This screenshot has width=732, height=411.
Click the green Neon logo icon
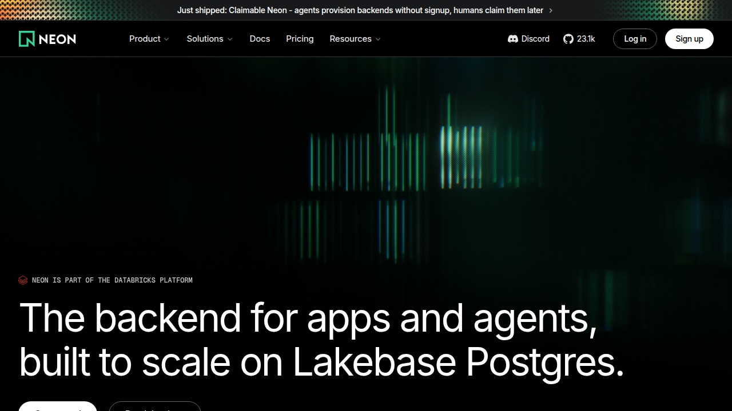pos(26,39)
